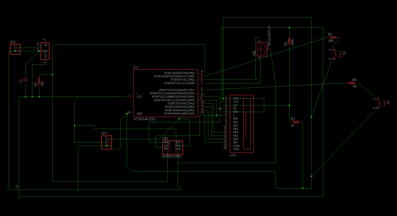Select resistor R1 100k symbol
The width and height of the screenshot is (397, 216).
289,41
